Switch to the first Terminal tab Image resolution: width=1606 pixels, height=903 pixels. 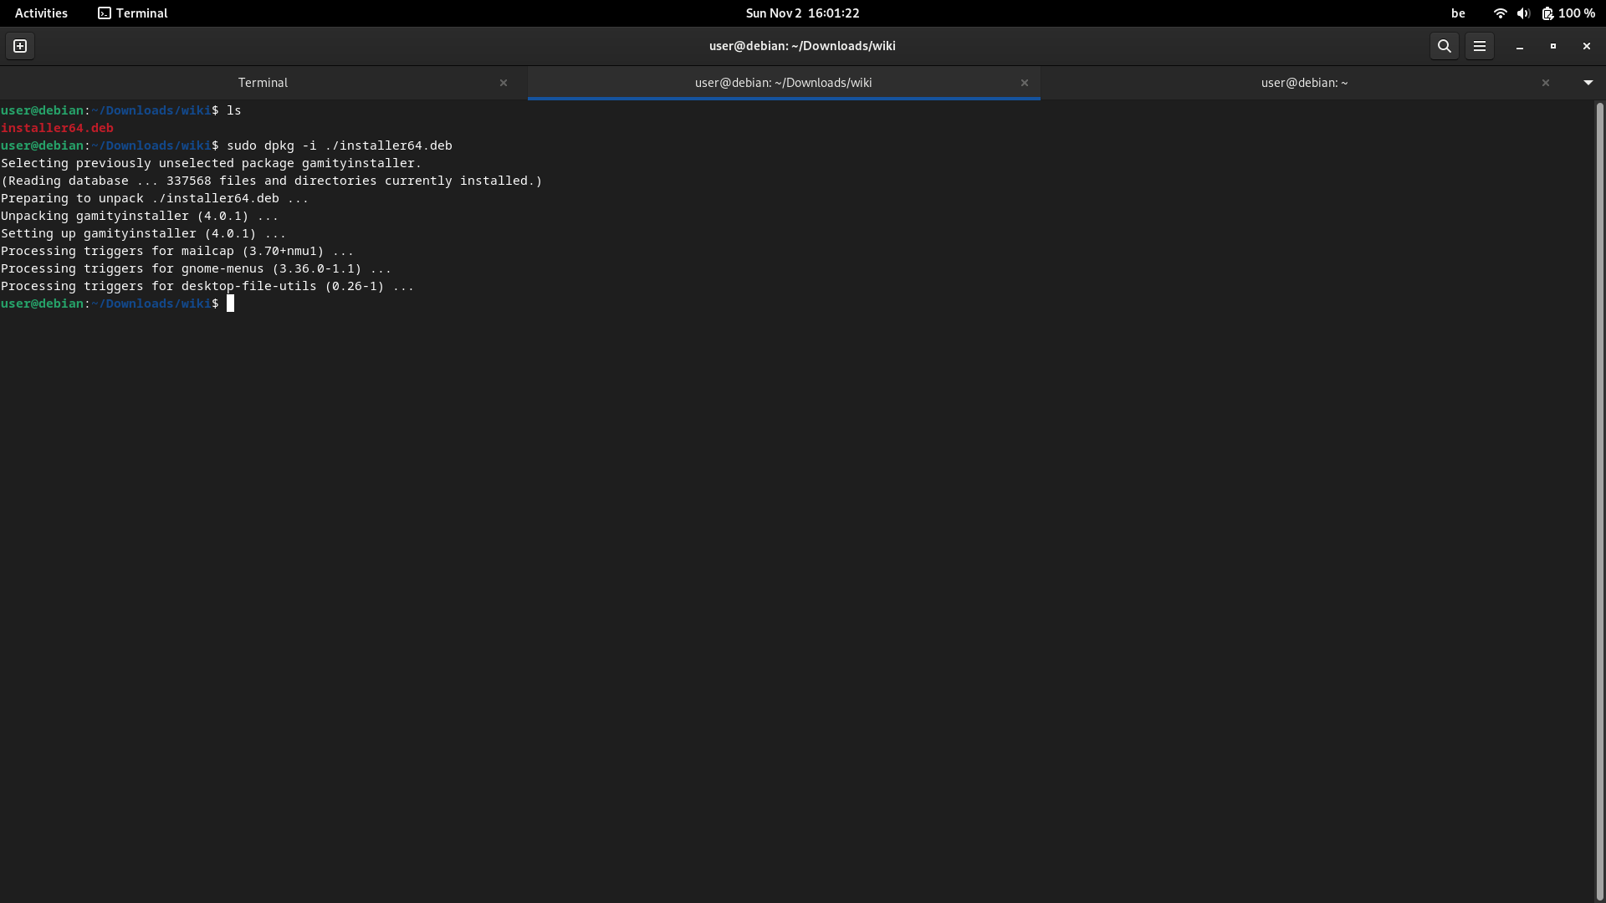(262, 83)
